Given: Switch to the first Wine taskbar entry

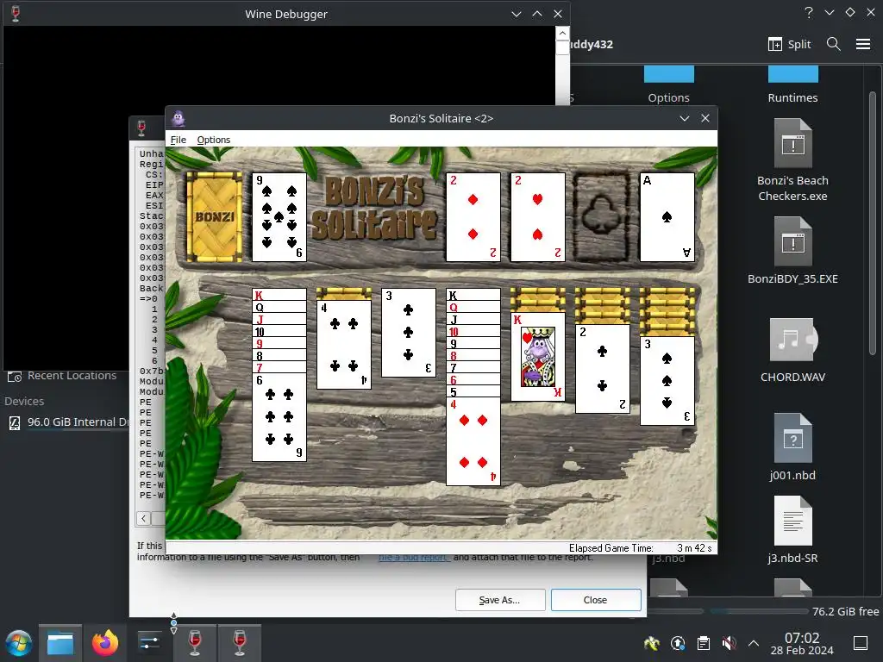Looking at the screenshot, I should pyautogui.click(x=195, y=643).
